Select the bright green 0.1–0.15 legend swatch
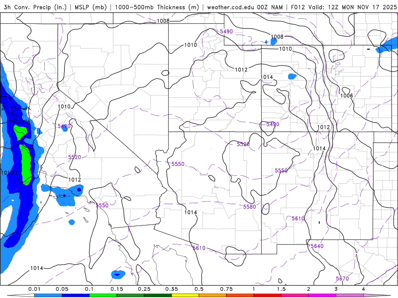 click(103, 296)
